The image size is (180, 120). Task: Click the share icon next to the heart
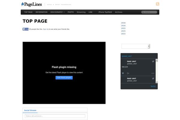click(128, 73)
